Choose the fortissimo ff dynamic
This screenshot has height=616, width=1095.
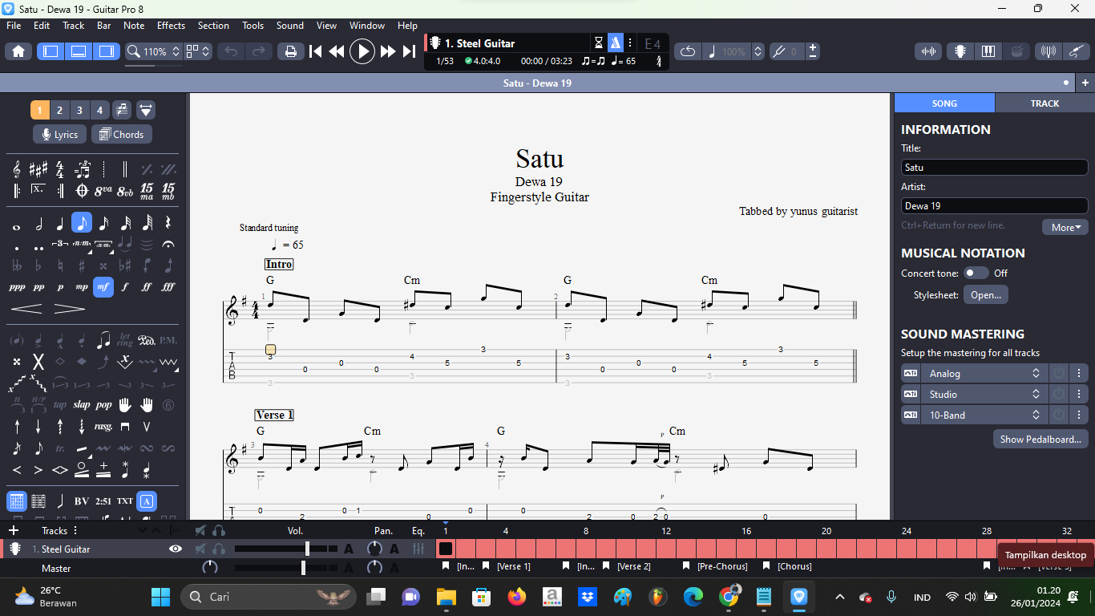[x=147, y=286]
